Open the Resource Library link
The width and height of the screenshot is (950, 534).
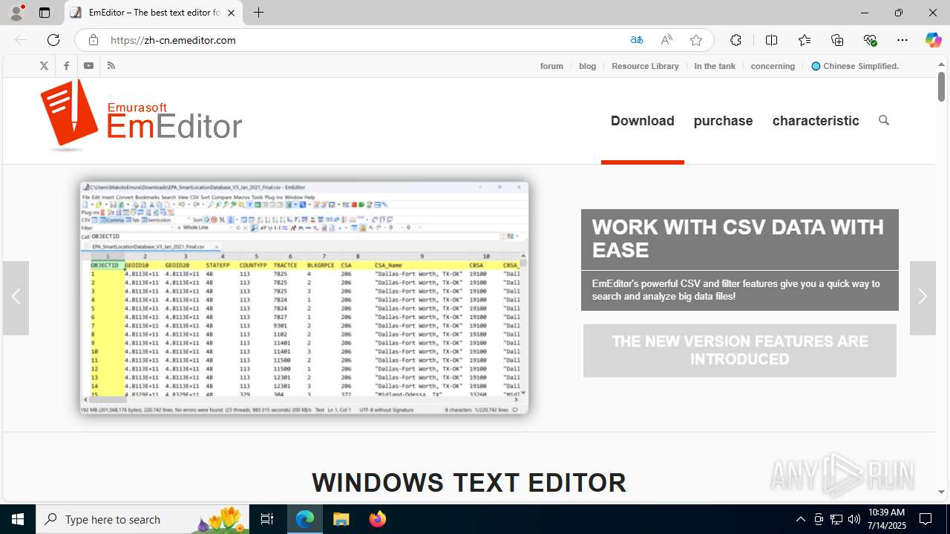click(x=645, y=66)
